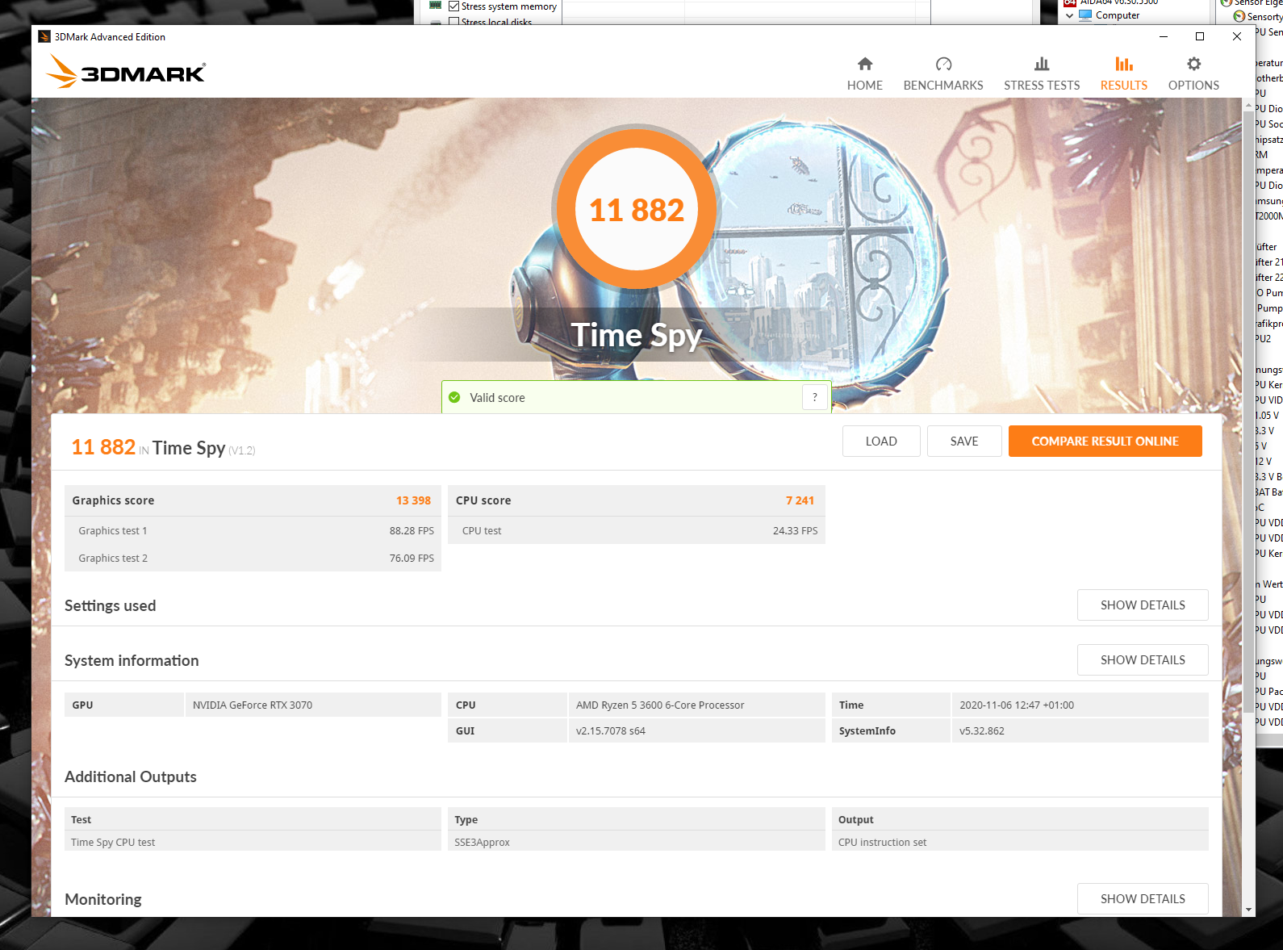This screenshot has width=1283, height=950.
Task: Click the SAVE result button
Action: pos(964,441)
